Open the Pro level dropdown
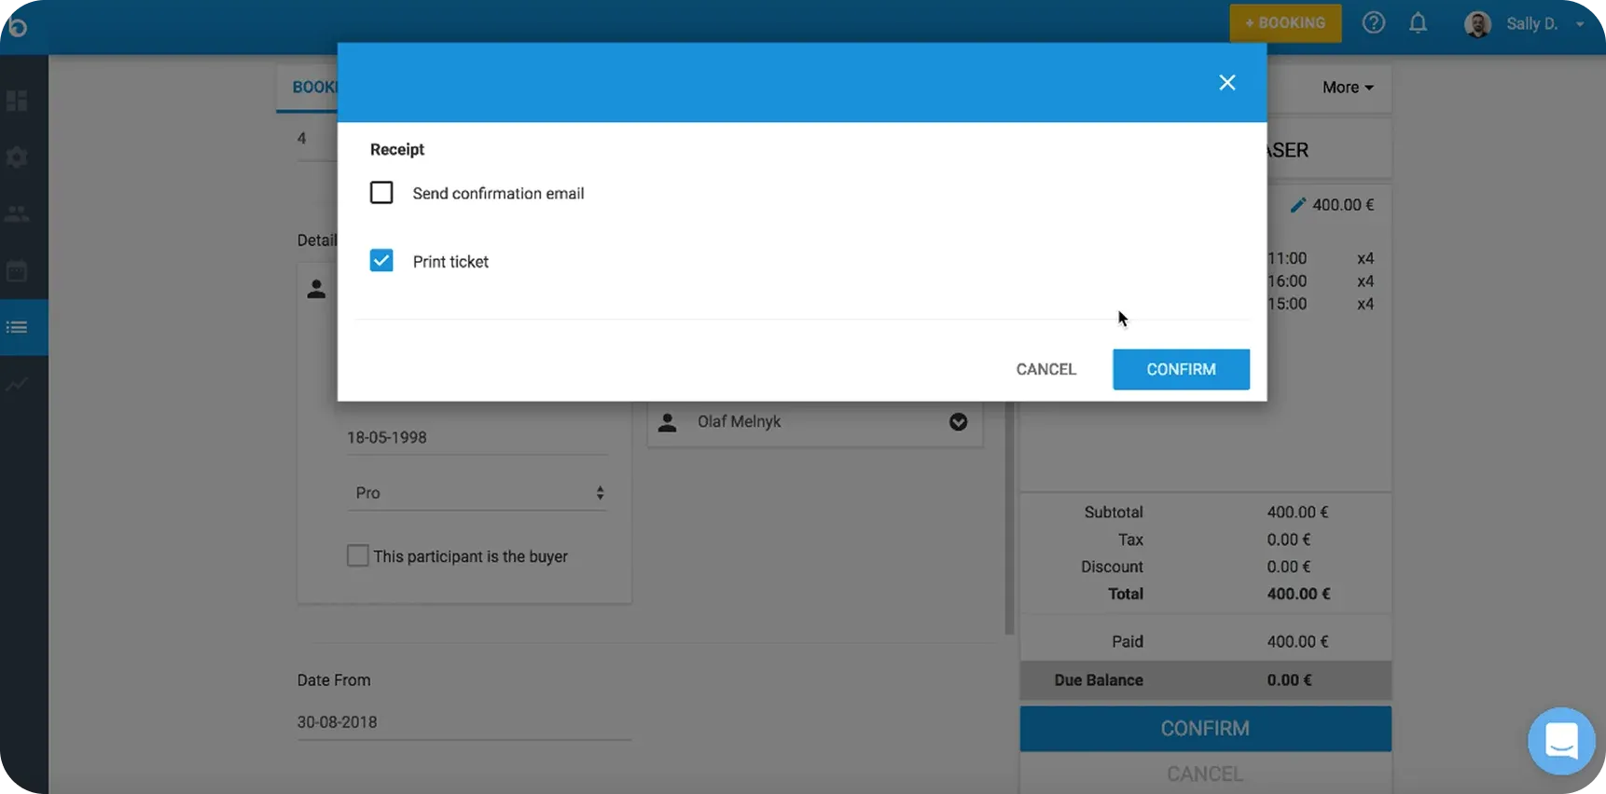The height and width of the screenshot is (794, 1606). [x=478, y=493]
